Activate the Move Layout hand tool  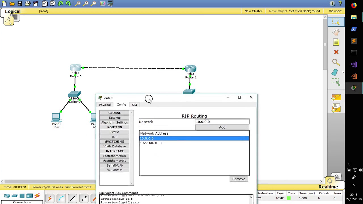click(336, 32)
